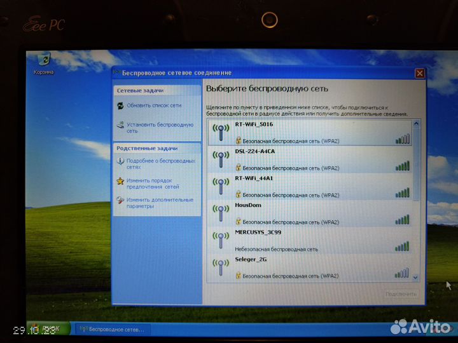This screenshot has width=458, height=343.
Task: Click the Подключить button
Action: (401, 294)
